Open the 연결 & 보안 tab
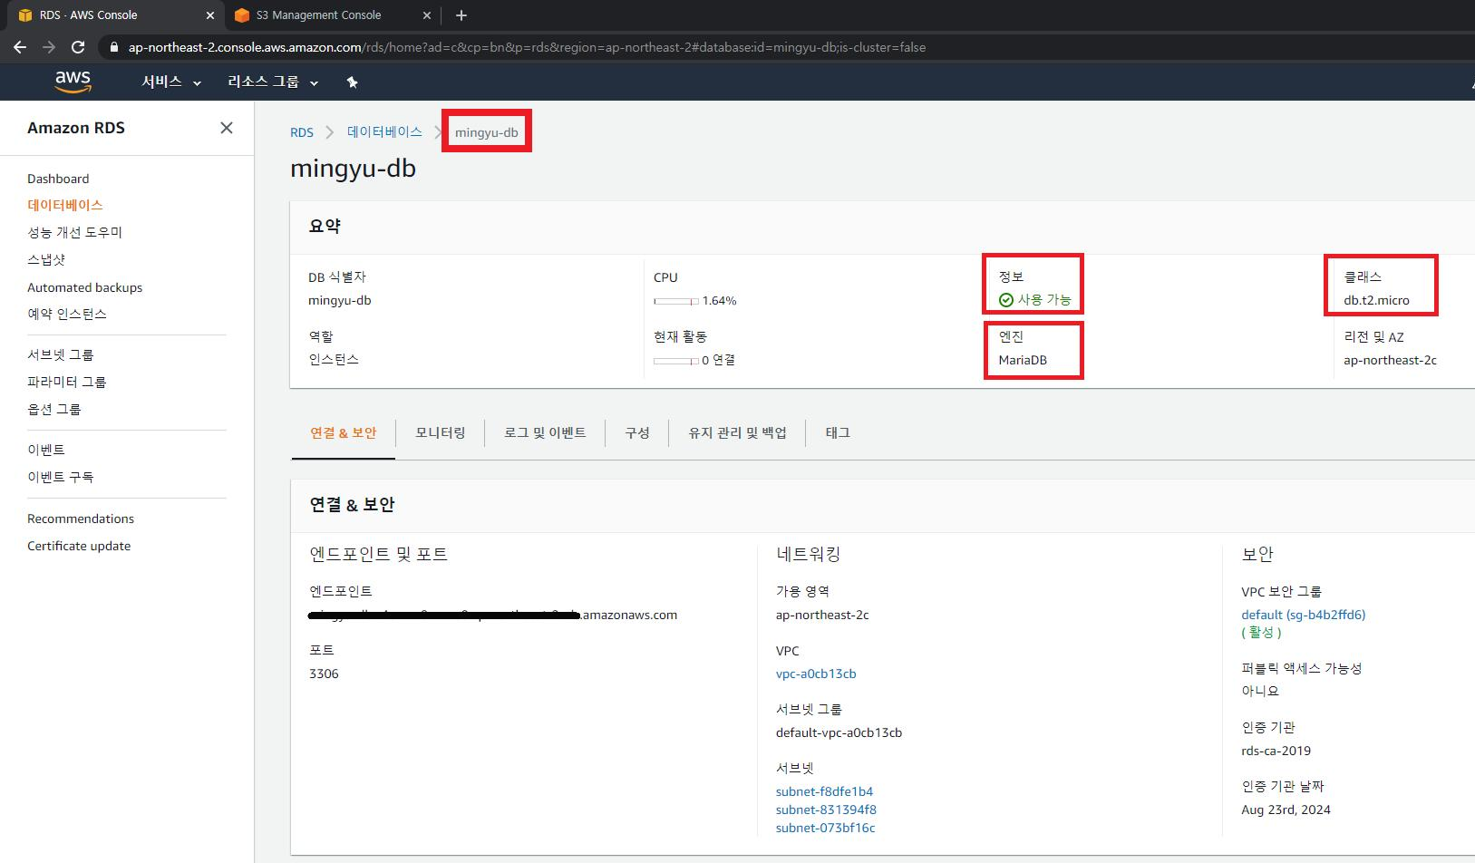 click(343, 432)
